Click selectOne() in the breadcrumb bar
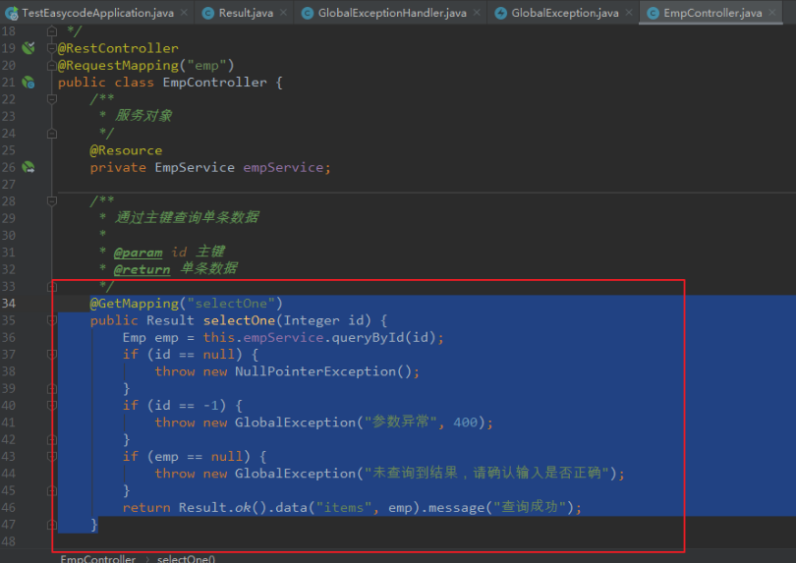 [x=186, y=558]
